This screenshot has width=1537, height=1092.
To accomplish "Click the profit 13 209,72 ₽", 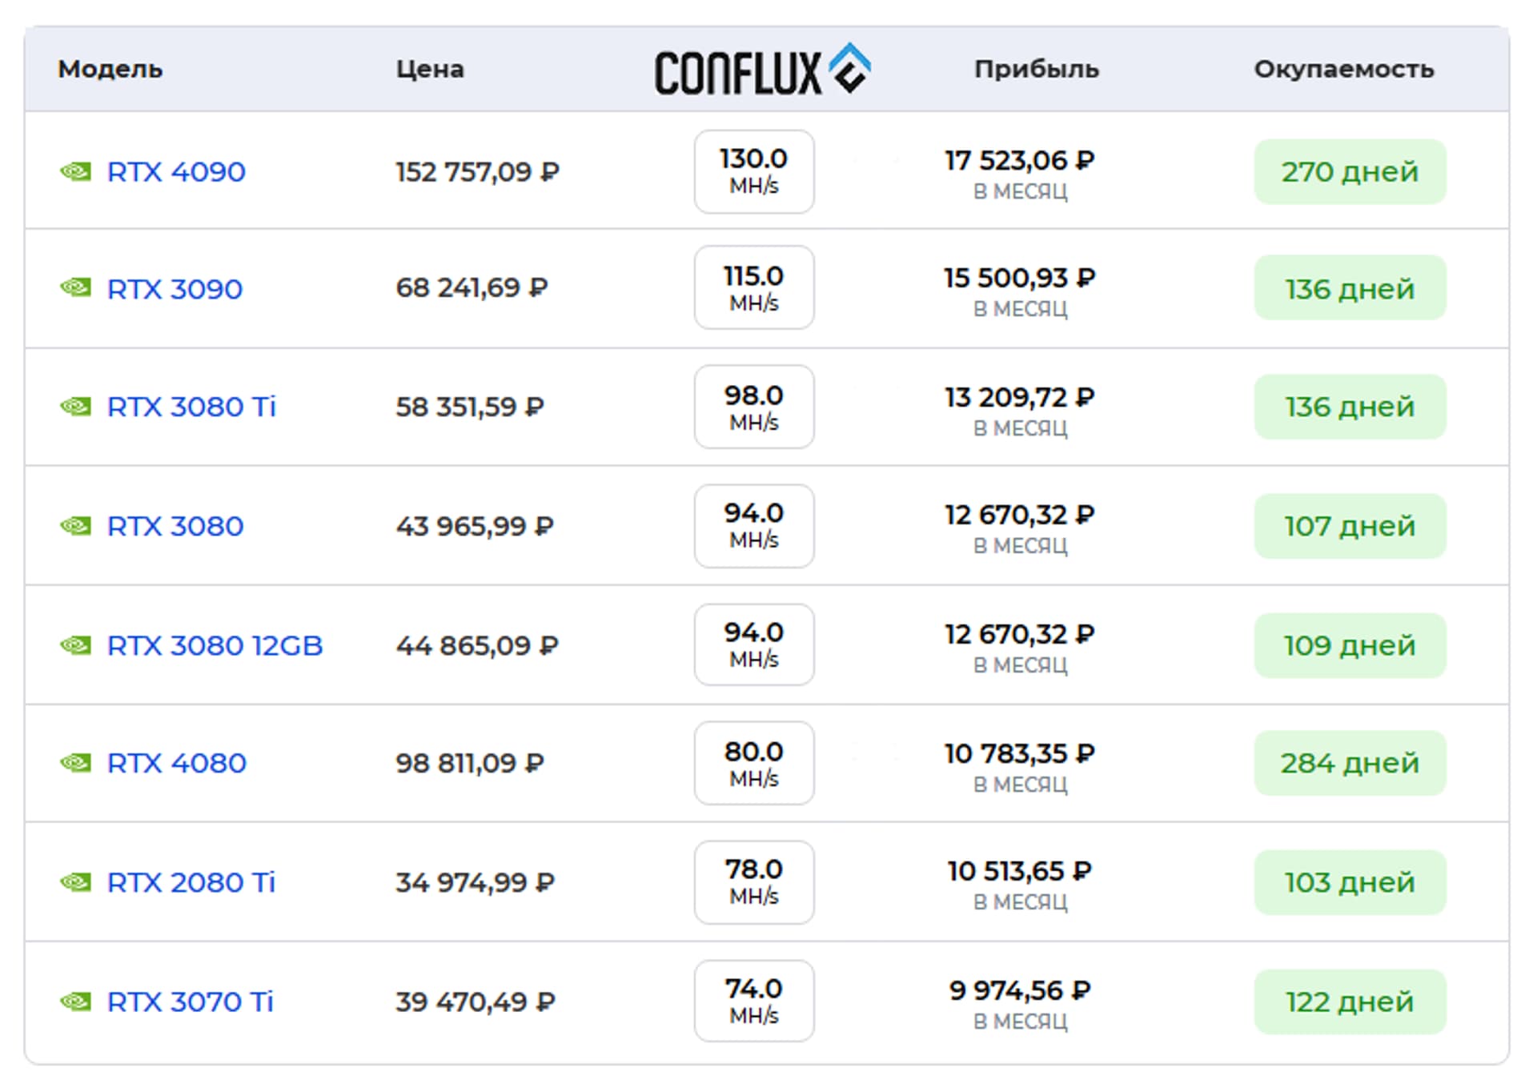I will click(x=1020, y=397).
